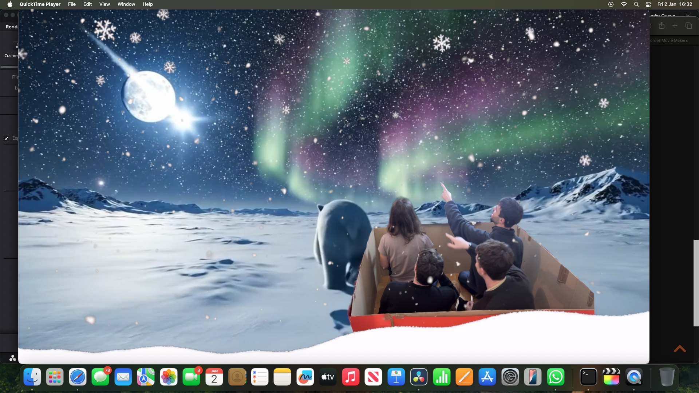Viewport: 699px width, 393px height.
Task: Click the overlapping squares tab overview icon
Action: (688, 26)
